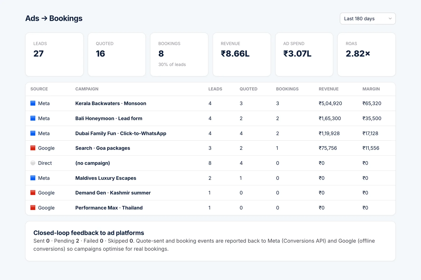Click the Quoted summary card showing 16
This screenshot has width=421, height=280.
[117, 54]
